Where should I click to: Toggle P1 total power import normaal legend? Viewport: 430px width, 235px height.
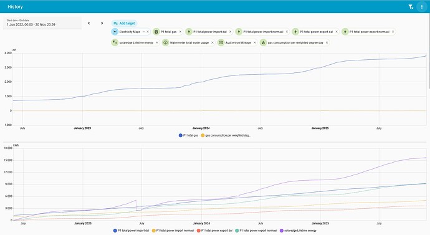(x=173, y=231)
